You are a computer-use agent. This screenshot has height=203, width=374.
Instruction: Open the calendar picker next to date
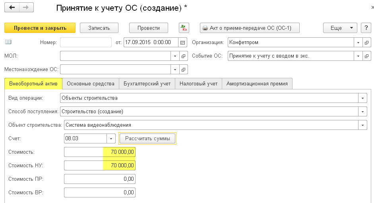[182, 43]
